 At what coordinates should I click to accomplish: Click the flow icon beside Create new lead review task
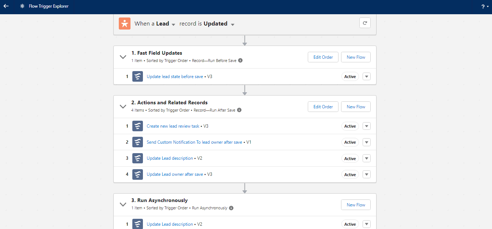tap(137, 126)
